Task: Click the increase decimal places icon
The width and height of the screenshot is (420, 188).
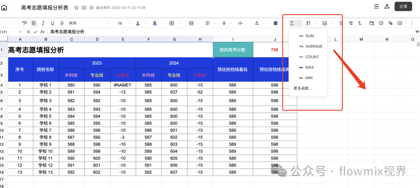Action: (351, 23)
